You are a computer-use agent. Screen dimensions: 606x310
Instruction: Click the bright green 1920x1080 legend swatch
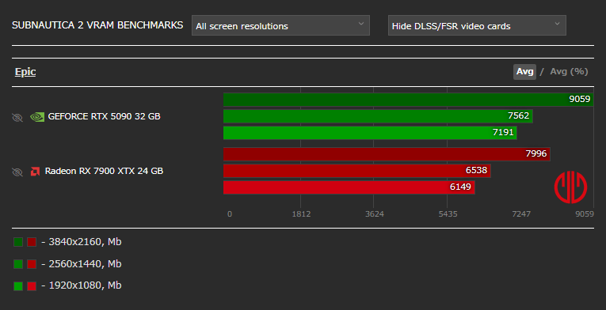pyautogui.click(x=18, y=286)
